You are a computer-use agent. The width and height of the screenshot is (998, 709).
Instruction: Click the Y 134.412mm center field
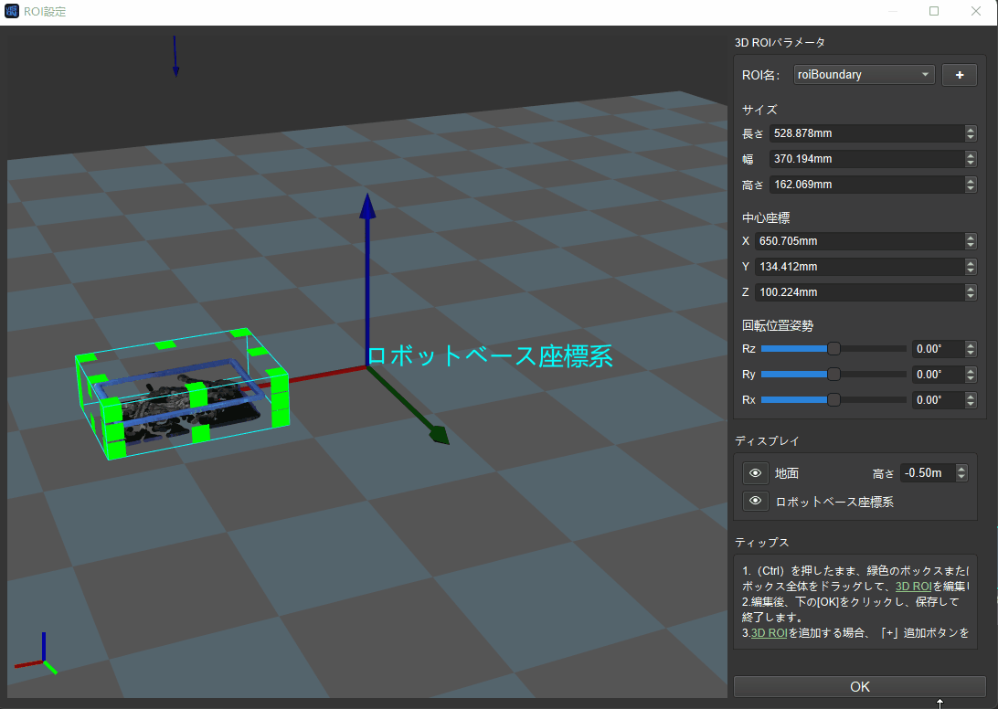(859, 266)
